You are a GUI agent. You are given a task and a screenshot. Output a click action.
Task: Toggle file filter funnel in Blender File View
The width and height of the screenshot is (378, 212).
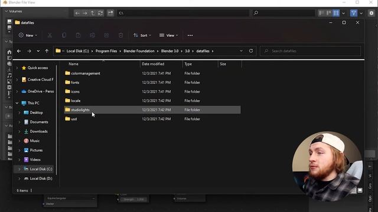click(x=353, y=13)
